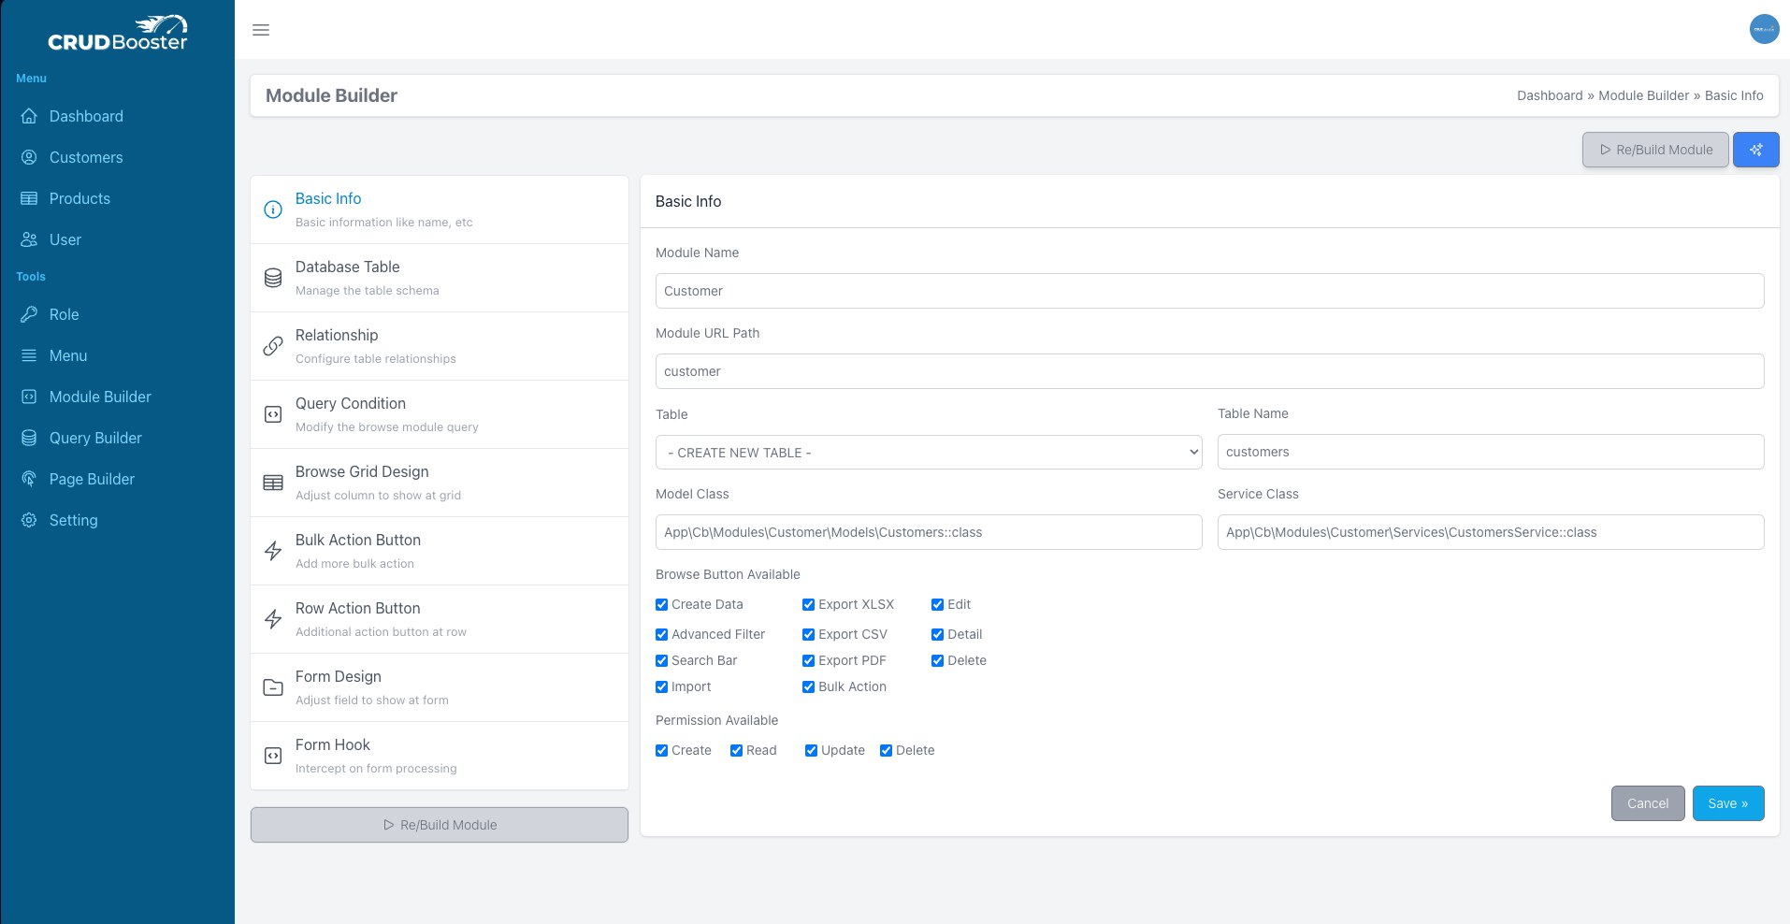
Task: Open Browse Grid Design section
Action: click(x=440, y=483)
